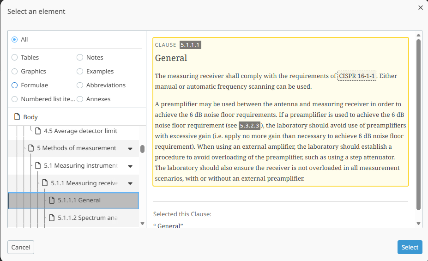
Task: Pick the Formulae filter radio button
Action: 14,85
